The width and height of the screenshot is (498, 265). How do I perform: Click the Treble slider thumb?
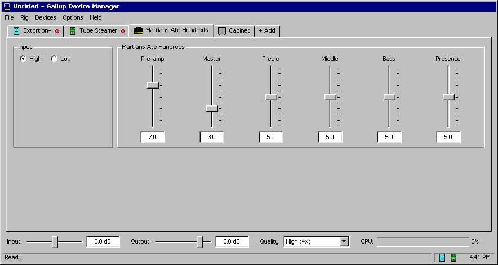271,97
